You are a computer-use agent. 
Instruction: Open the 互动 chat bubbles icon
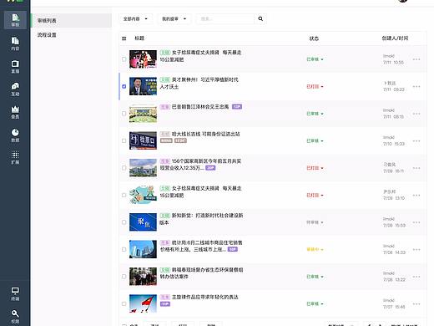click(15, 89)
